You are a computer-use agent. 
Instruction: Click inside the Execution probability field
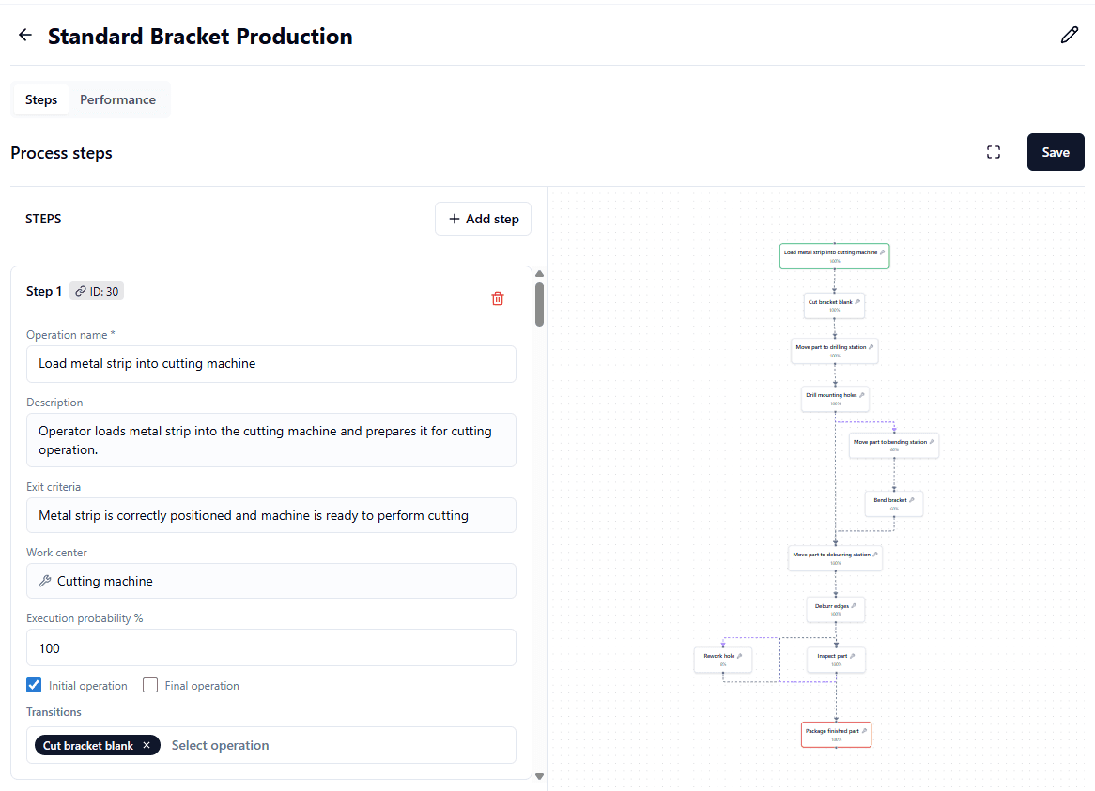(270, 647)
